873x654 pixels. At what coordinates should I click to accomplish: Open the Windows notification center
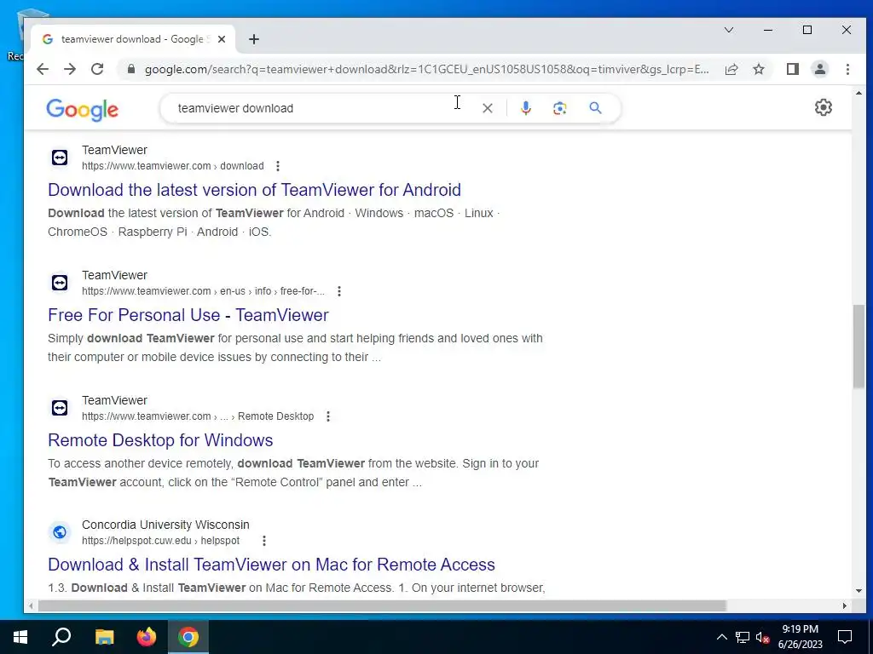tap(845, 637)
